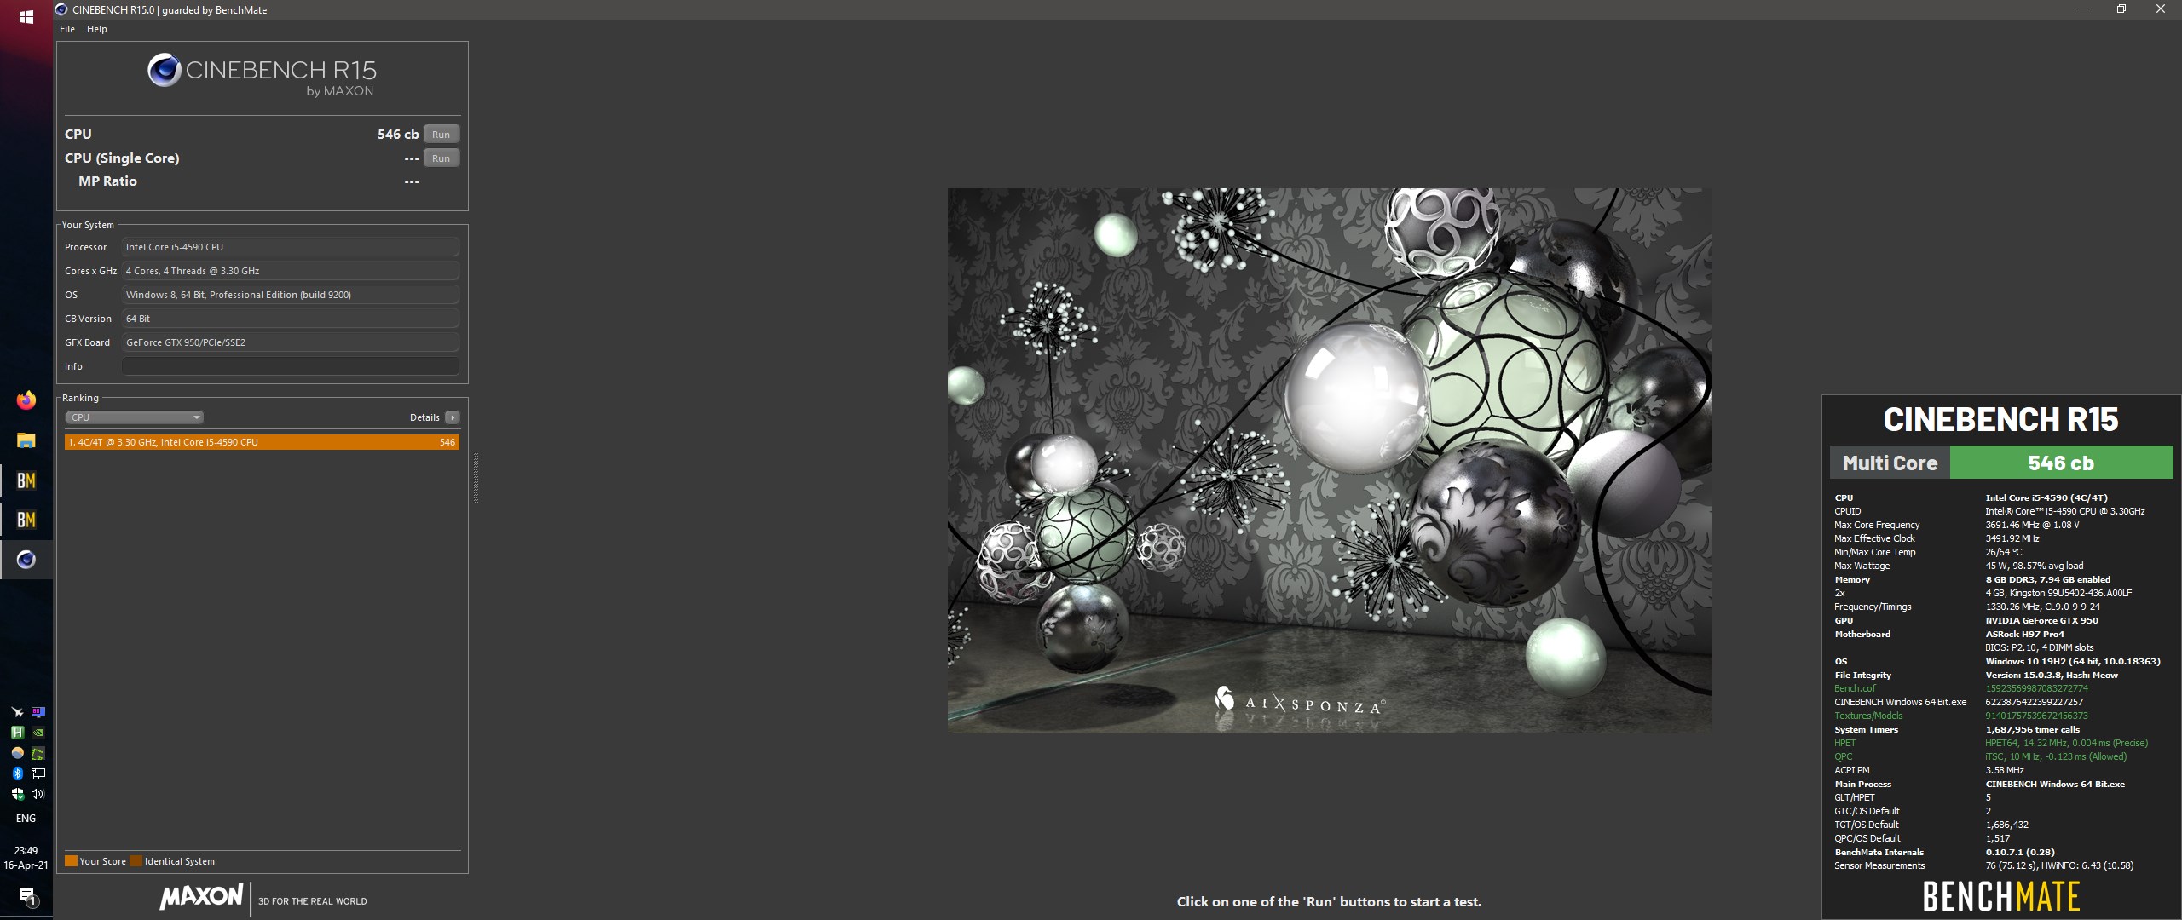Click the panel splitter grip handle

pyautogui.click(x=476, y=478)
